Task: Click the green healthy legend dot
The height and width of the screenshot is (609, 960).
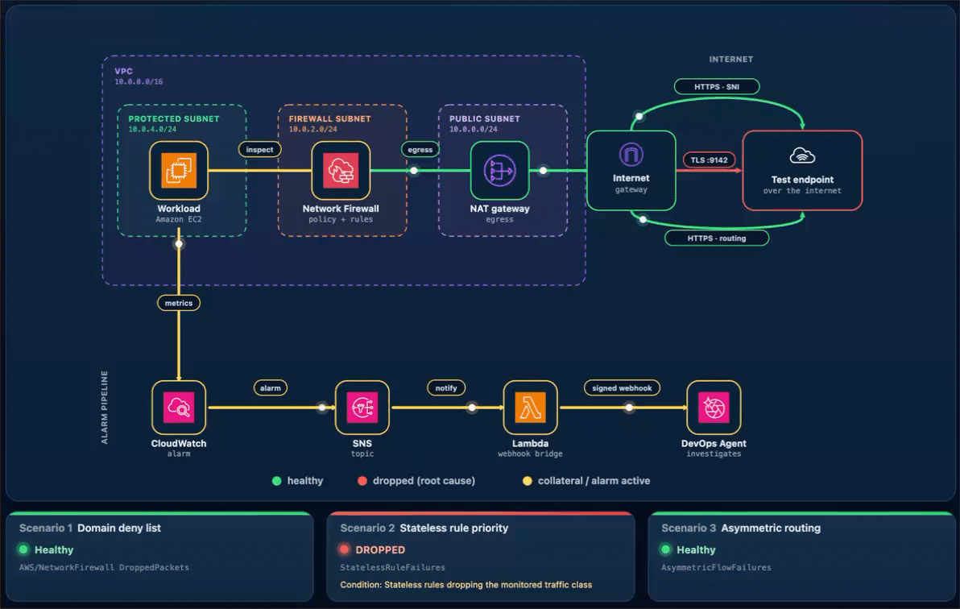Action: pyautogui.click(x=277, y=481)
